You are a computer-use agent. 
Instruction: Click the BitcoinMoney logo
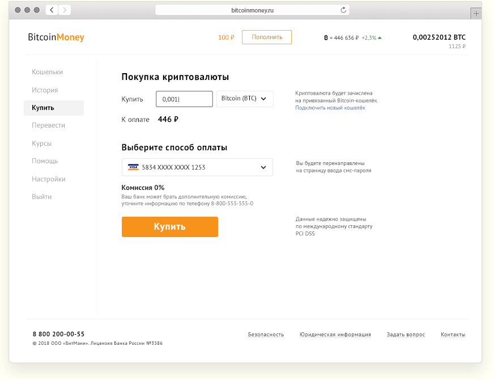[56, 37]
